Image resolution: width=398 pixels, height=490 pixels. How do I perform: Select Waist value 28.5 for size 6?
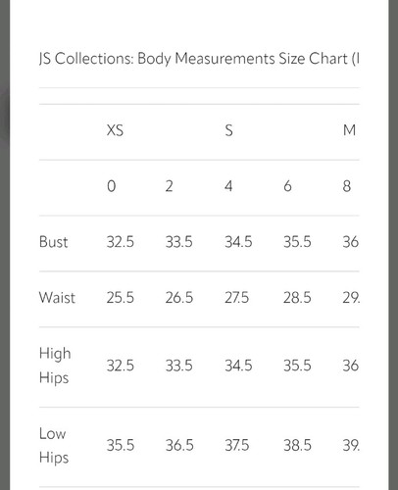297,298
